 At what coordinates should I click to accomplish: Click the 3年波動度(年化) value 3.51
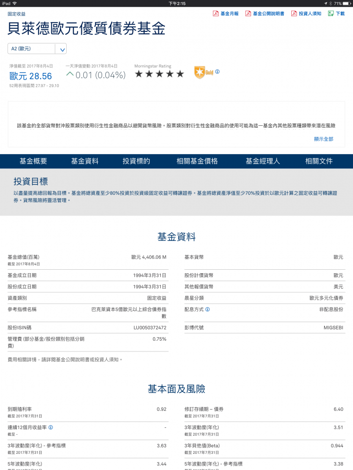coord(338,427)
